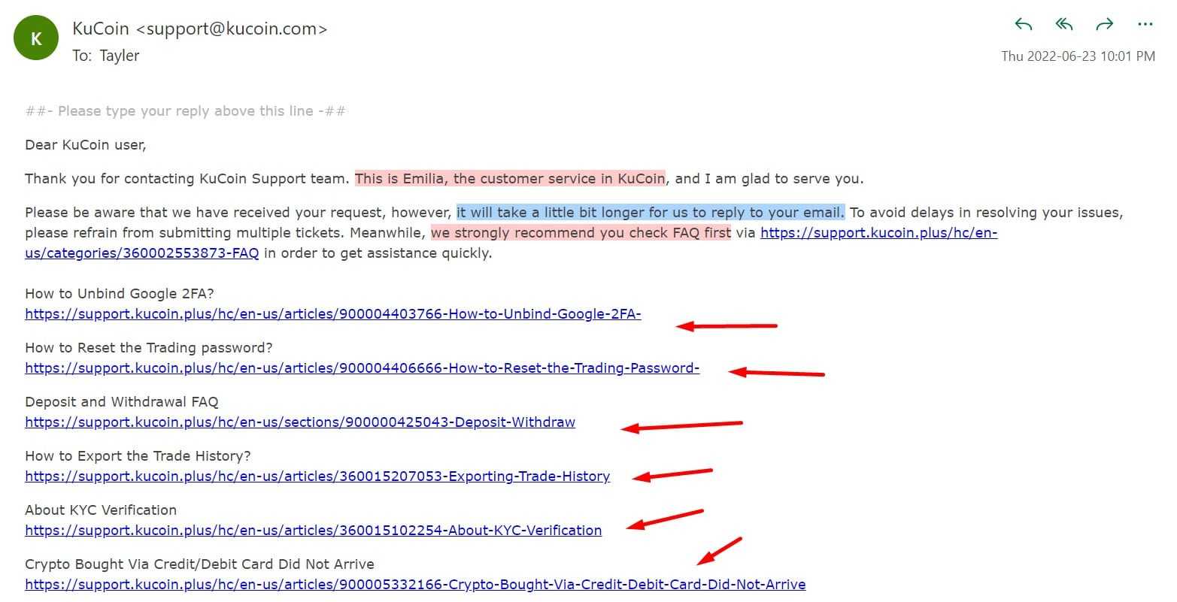Click the Reply All double-arrow icon
The height and width of the screenshot is (602, 1177).
[x=1064, y=25]
